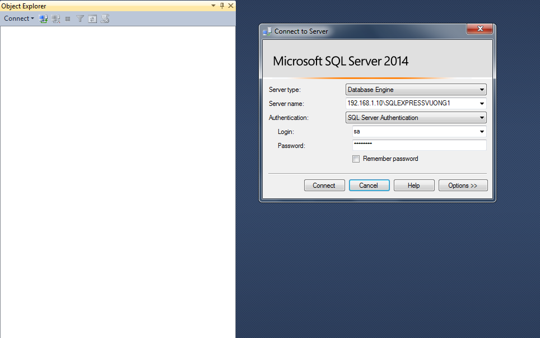Image resolution: width=540 pixels, height=338 pixels.
Task: Click the Connect button in dialog
Action: tap(324, 186)
